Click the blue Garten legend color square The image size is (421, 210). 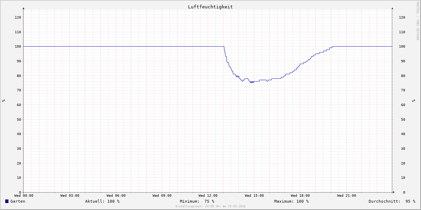coord(7,201)
